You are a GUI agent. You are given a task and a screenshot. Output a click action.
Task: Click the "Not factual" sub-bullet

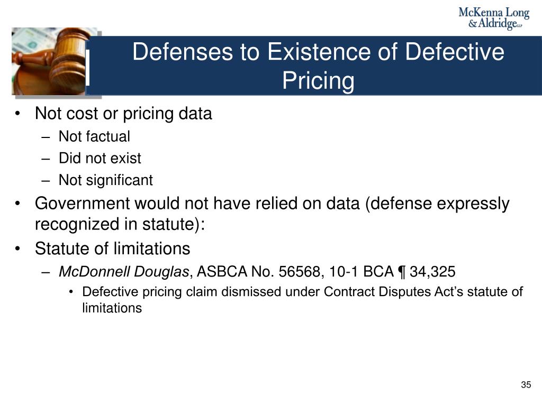tap(94, 136)
